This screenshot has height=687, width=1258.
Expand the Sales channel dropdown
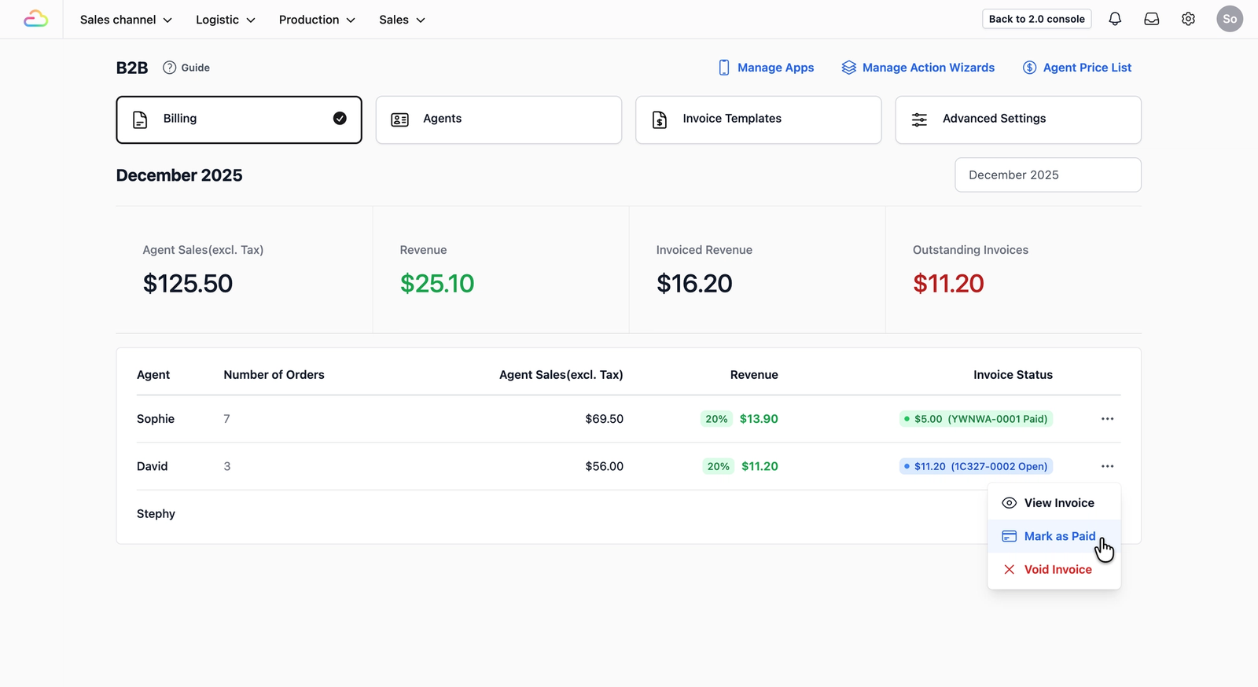pos(126,20)
